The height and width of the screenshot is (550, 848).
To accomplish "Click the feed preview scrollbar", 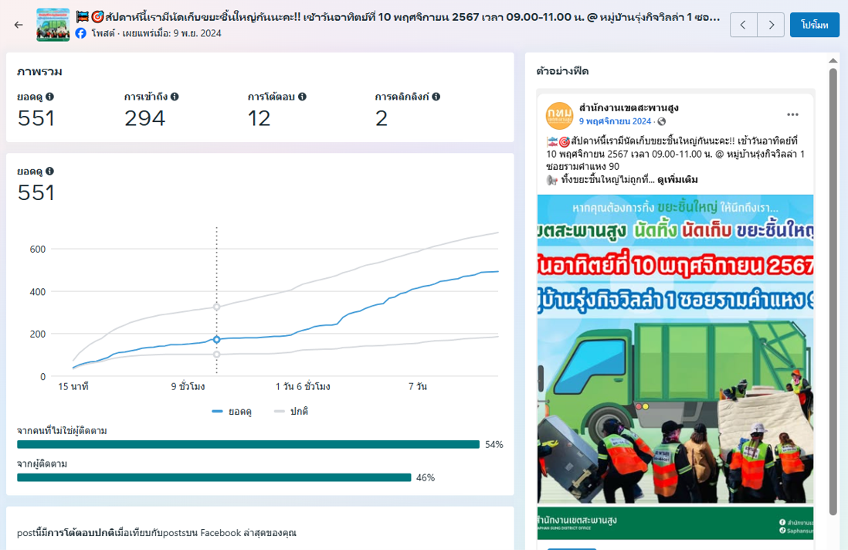I will pyautogui.click(x=833, y=291).
